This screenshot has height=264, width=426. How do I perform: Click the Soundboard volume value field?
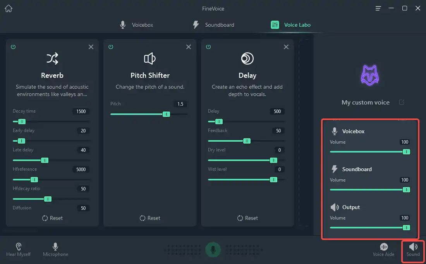pos(405,180)
